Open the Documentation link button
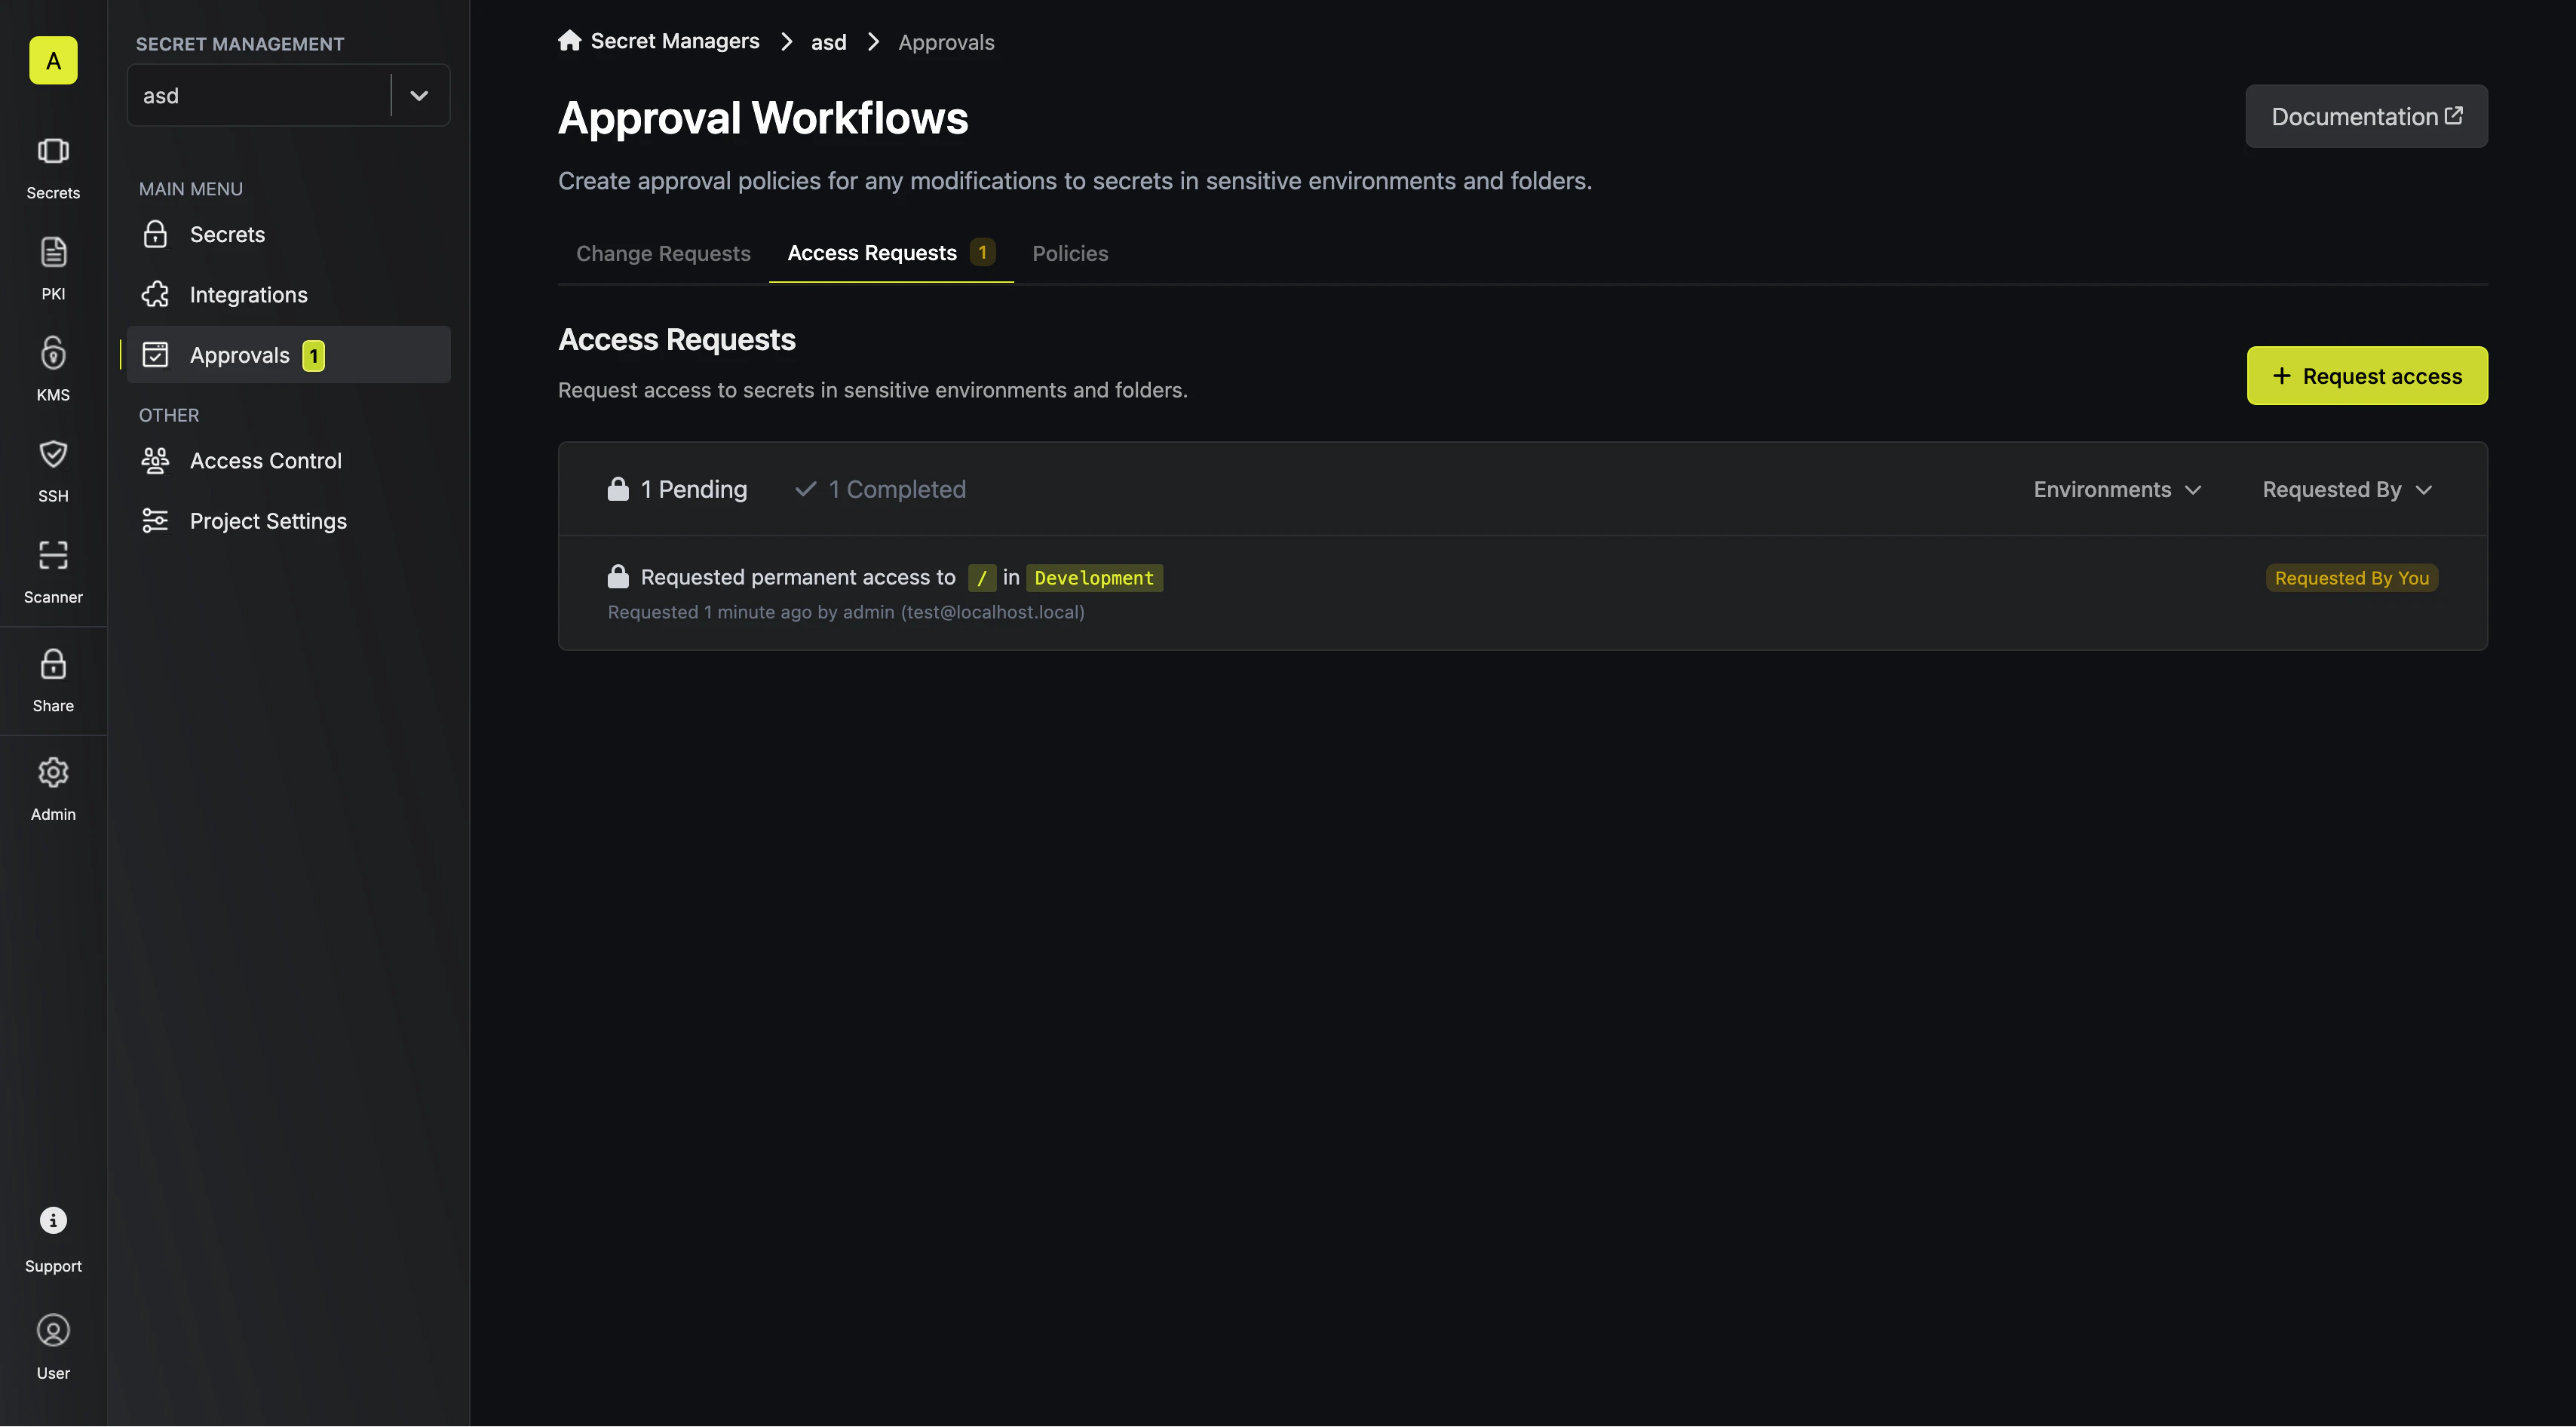 click(2366, 116)
